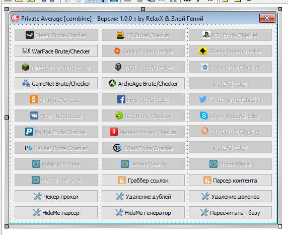The image size is (288, 235).
Task: Click the orange Origin logo icon
Action: point(117,51)
